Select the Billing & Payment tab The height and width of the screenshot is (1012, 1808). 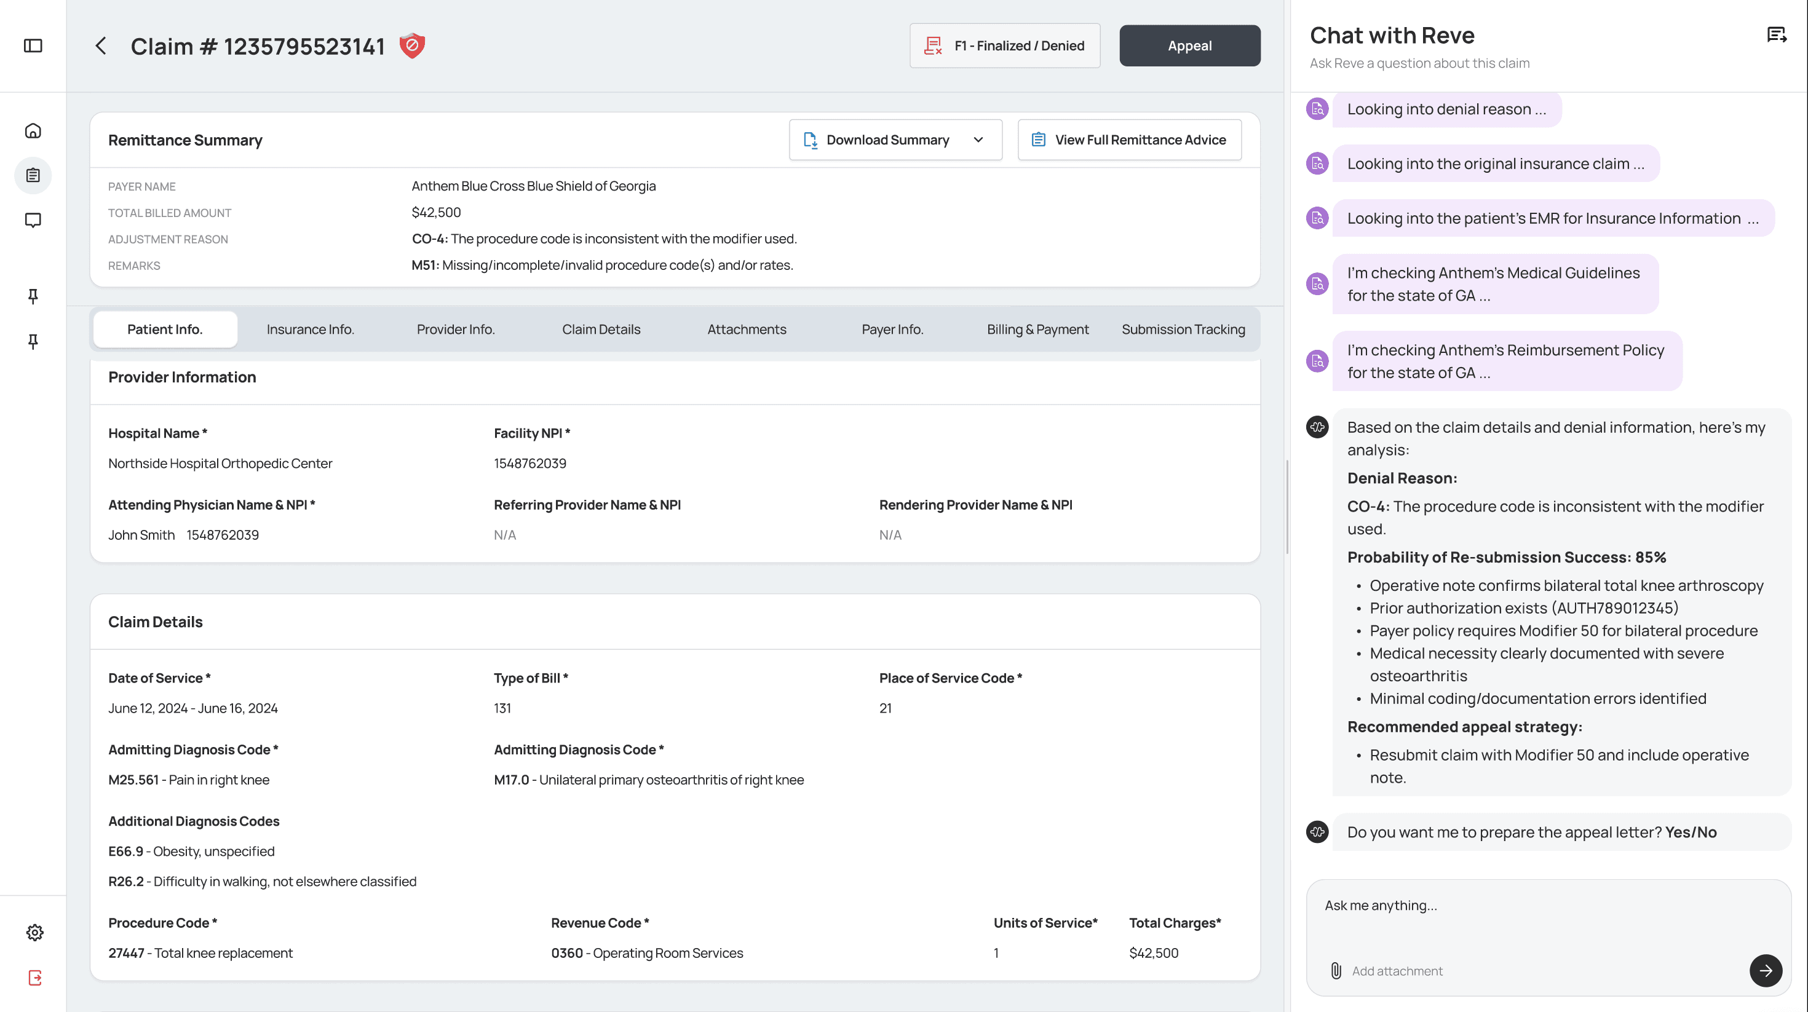tap(1038, 328)
